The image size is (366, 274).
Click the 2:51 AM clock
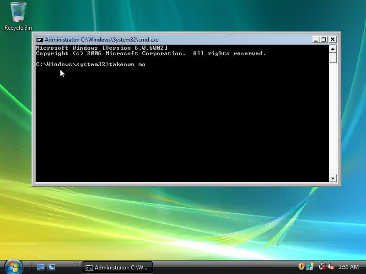(349, 267)
